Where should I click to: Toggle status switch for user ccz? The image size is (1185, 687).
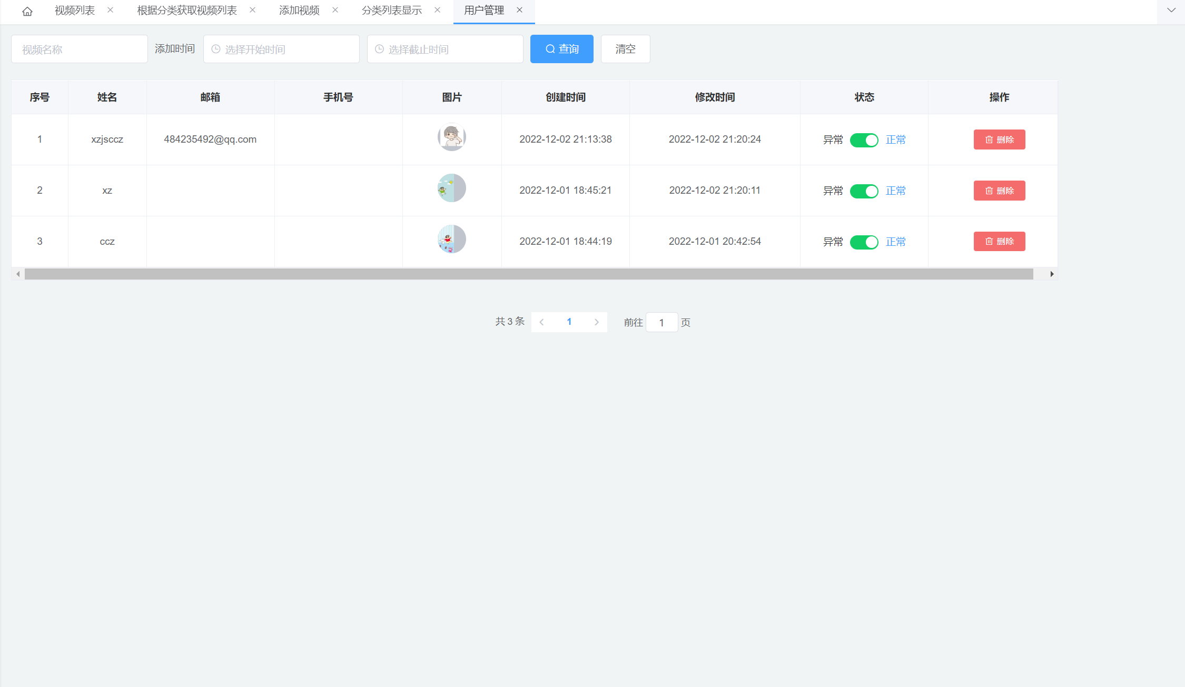click(x=864, y=242)
